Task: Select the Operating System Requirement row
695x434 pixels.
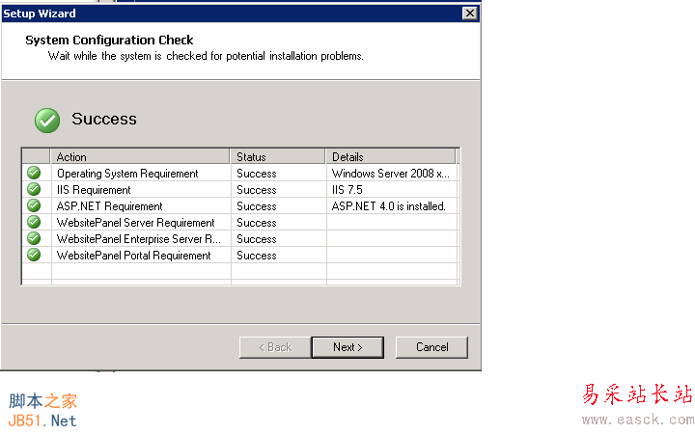Action: coord(239,174)
